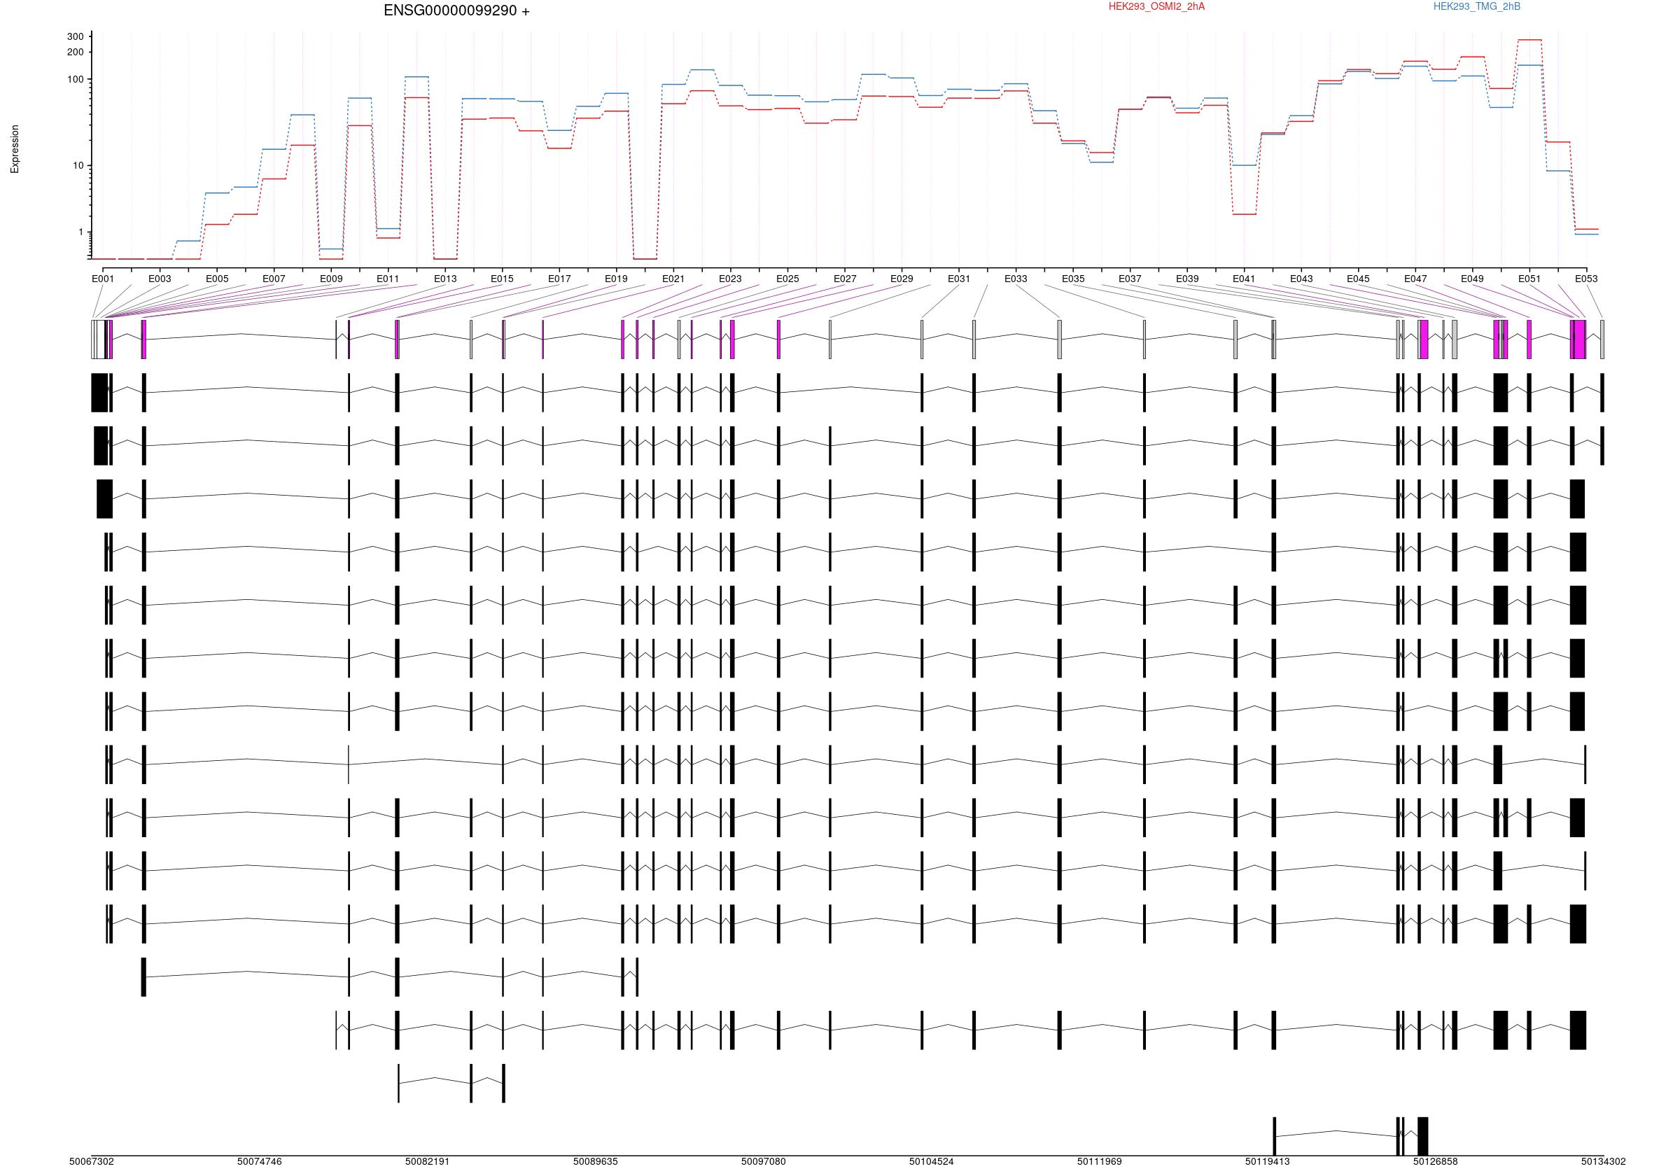Image resolution: width=1680 pixels, height=1176 pixels.
Task: Select exon label E021
Action: (673, 279)
